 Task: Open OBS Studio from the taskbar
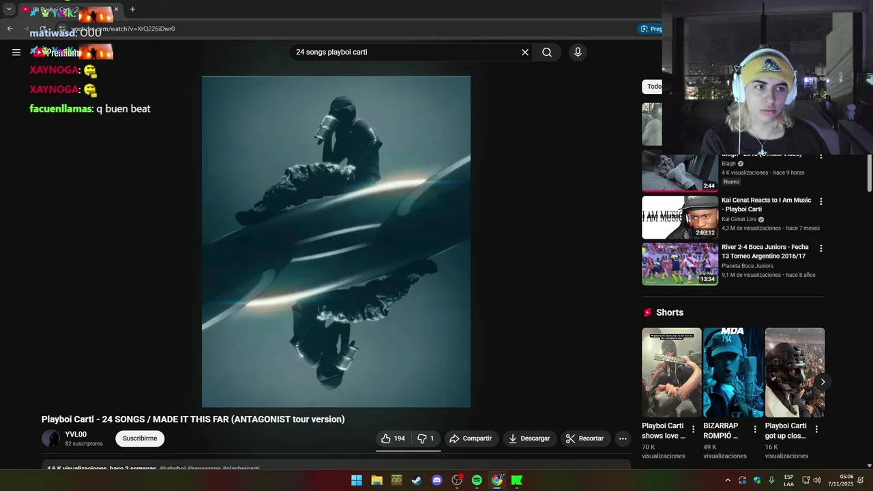click(x=457, y=480)
